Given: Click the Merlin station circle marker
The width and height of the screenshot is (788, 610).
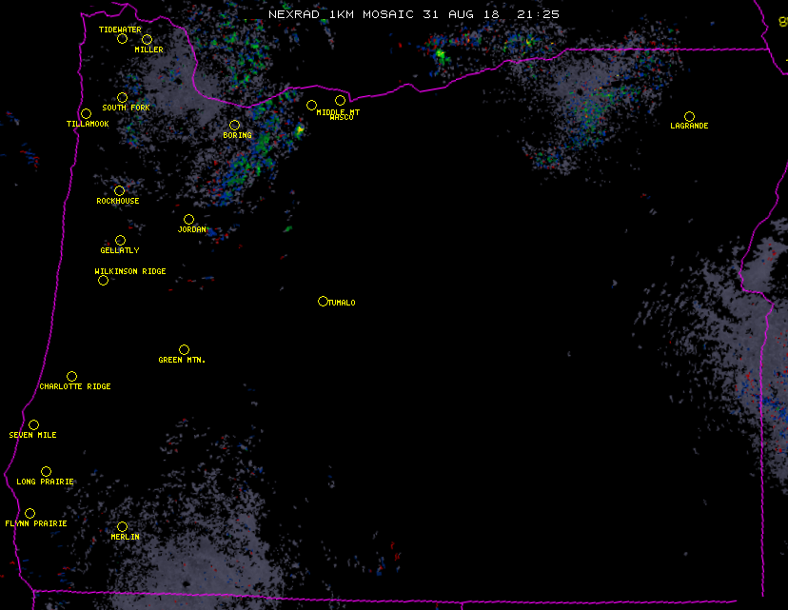Looking at the screenshot, I should tap(122, 527).
